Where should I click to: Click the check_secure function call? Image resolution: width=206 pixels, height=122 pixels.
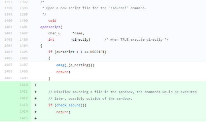(x=68, y=105)
